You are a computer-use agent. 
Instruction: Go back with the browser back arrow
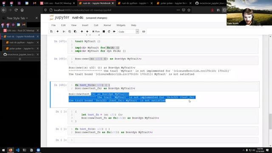4,10
